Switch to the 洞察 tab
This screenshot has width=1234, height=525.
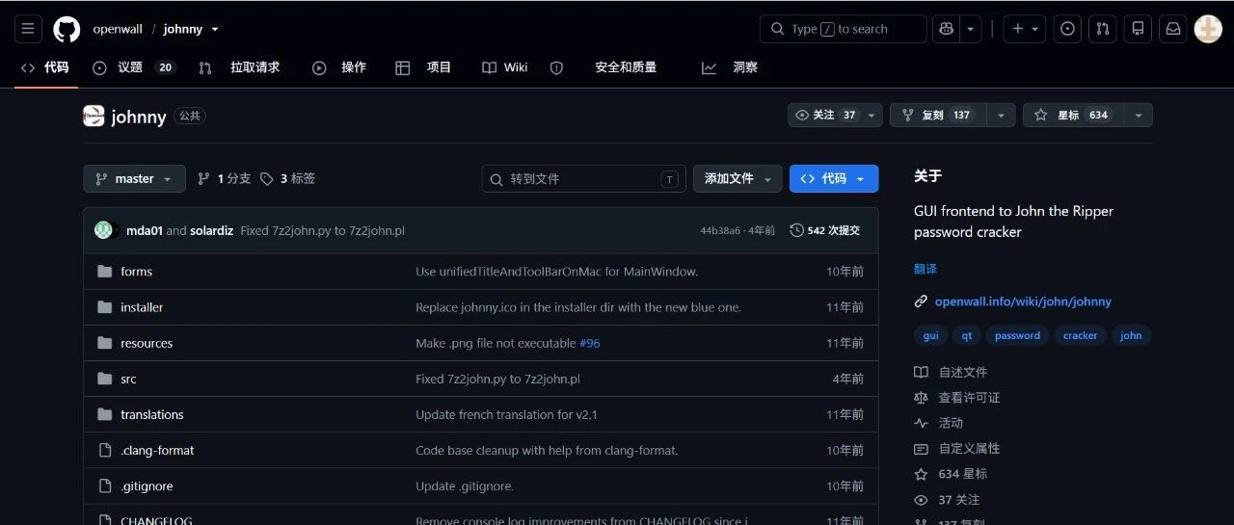click(730, 67)
